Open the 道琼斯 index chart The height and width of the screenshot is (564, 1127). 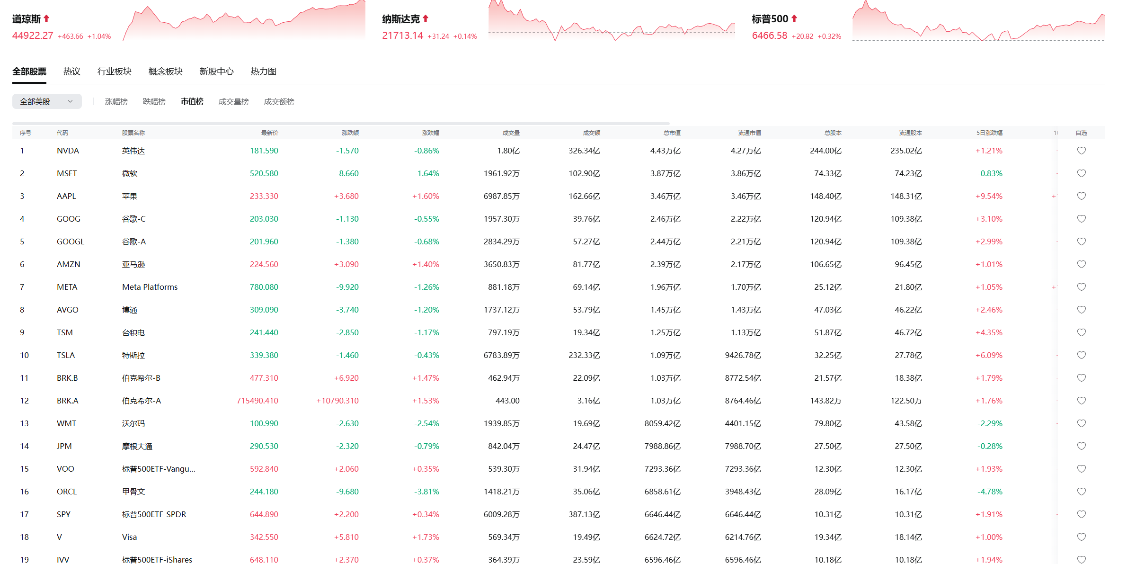(244, 21)
